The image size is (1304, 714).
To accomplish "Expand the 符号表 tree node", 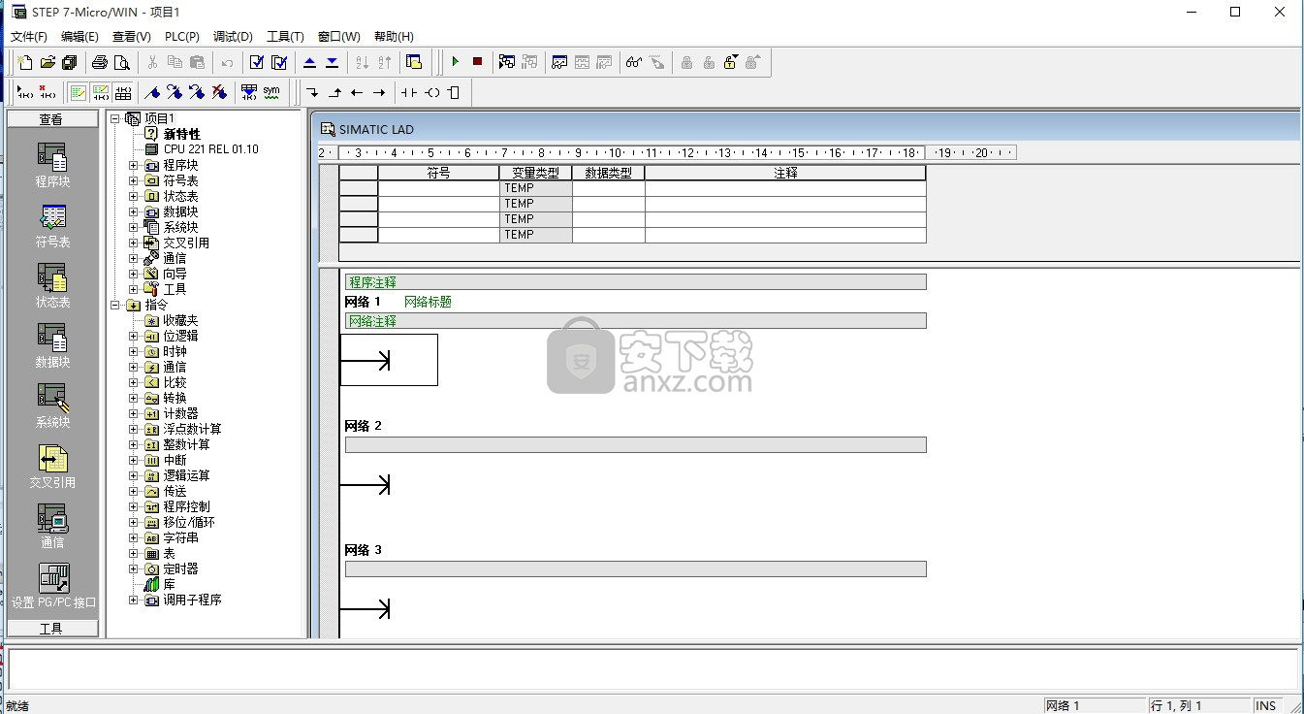I will [x=134, y=180].
